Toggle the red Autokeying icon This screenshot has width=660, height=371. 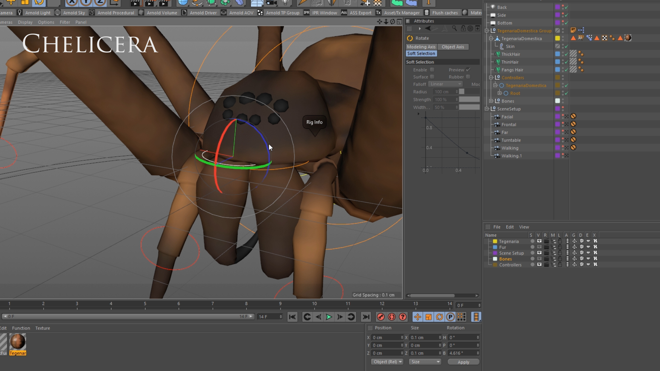(392, 317)
